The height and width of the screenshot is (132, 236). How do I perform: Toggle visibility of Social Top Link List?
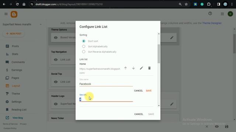point(56,82)
